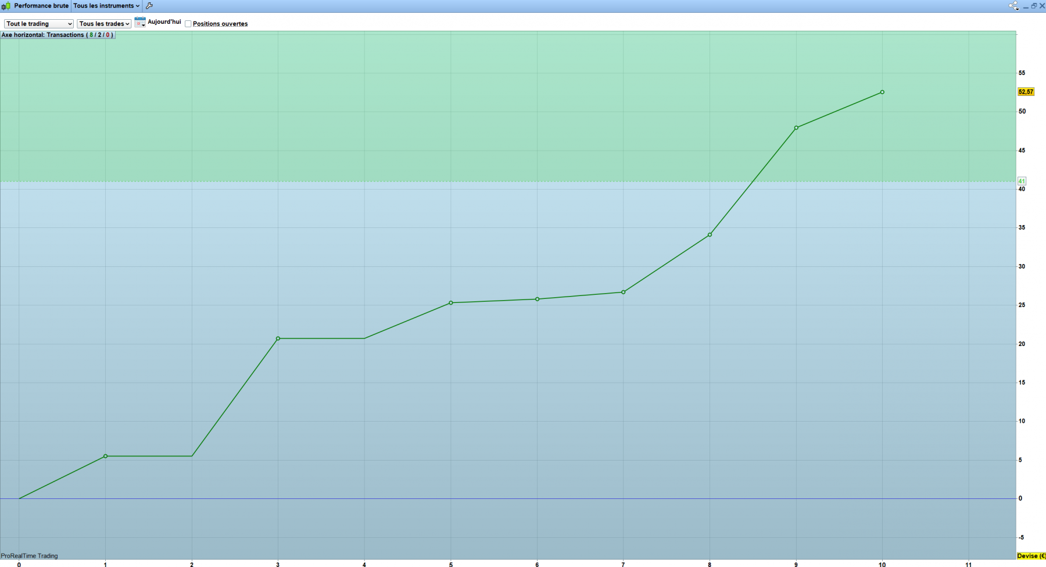Click the ProRealTime Trading text
The height and width of the screenshot is (567, 1046).
(x=29, y=556)
